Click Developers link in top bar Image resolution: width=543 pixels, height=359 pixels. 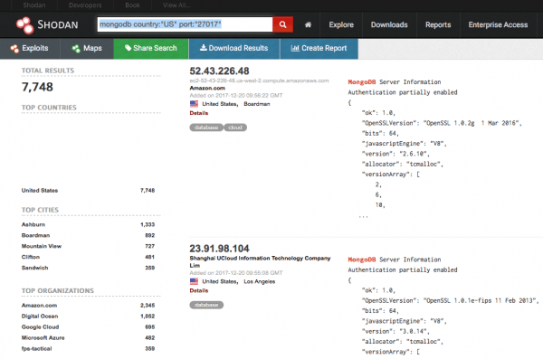coord(85,5)
